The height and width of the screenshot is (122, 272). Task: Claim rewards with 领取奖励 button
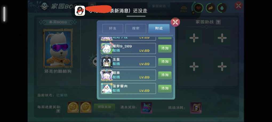tap(105, 107)
